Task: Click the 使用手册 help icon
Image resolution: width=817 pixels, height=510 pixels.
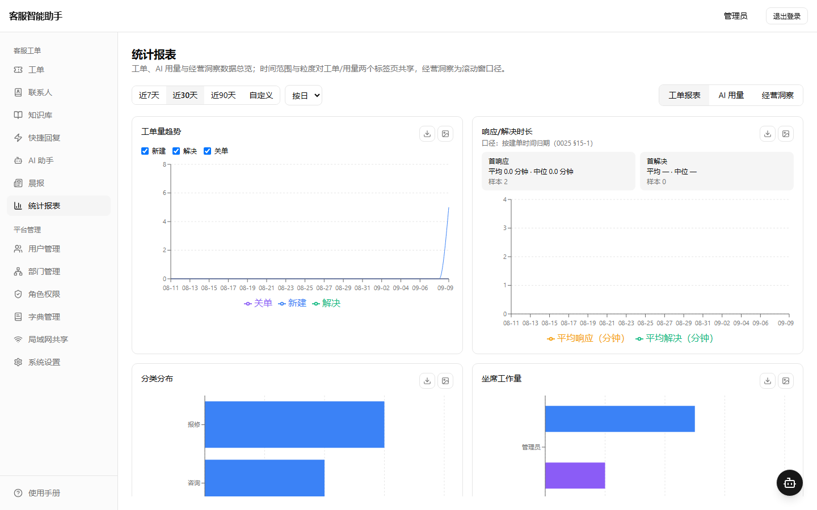Action: coord(18,493)
